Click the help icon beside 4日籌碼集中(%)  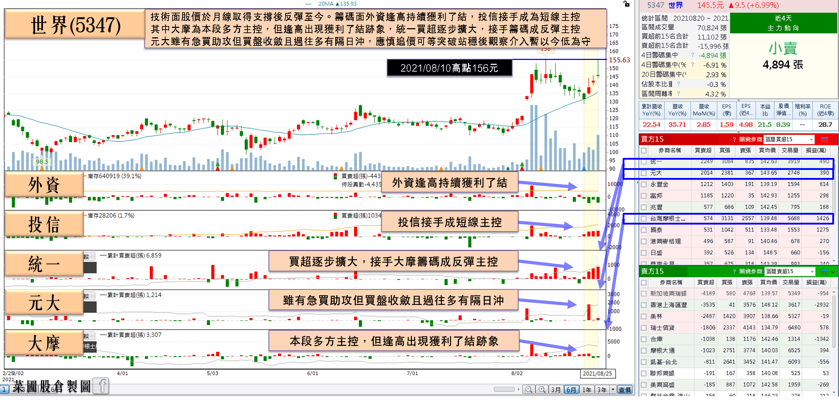(693, 65)
